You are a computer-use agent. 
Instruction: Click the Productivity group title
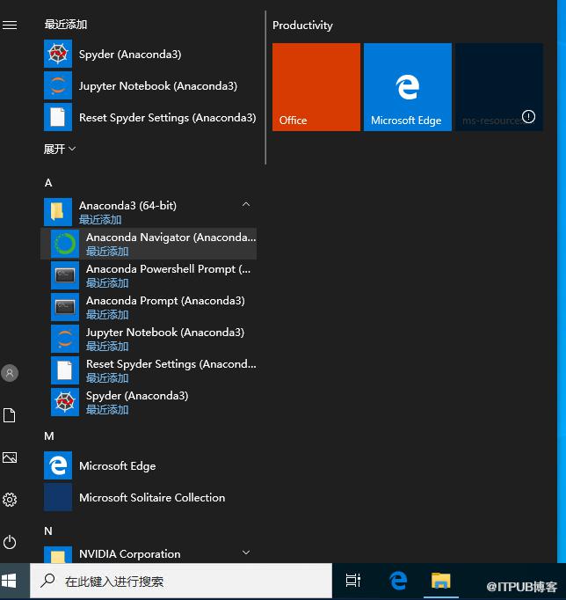[302, 26]
